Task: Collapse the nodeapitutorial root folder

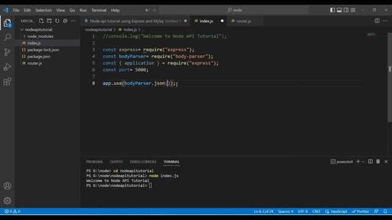Action: click(x=48, y=29)
